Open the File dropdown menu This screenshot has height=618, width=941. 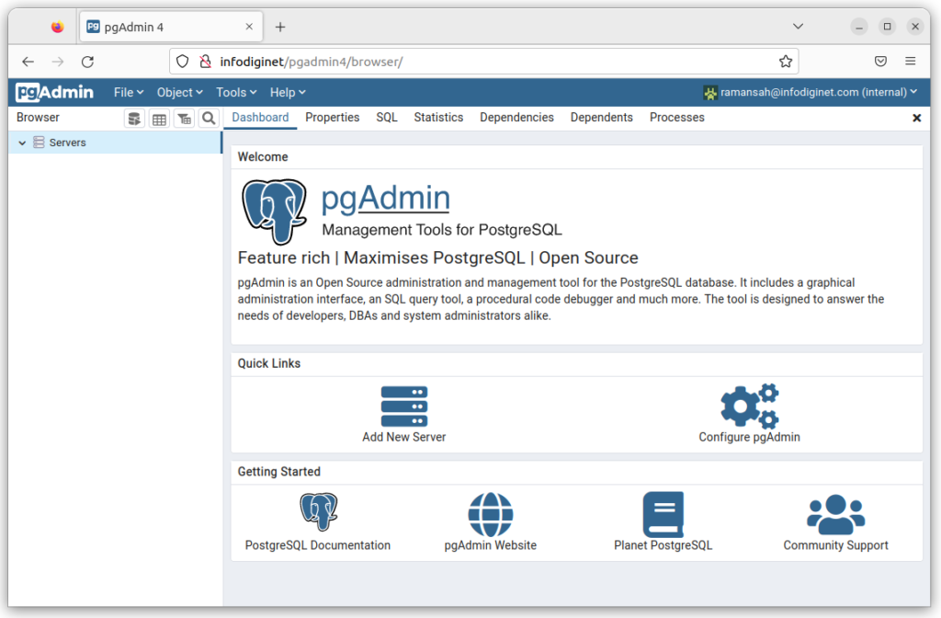[129, 93]
